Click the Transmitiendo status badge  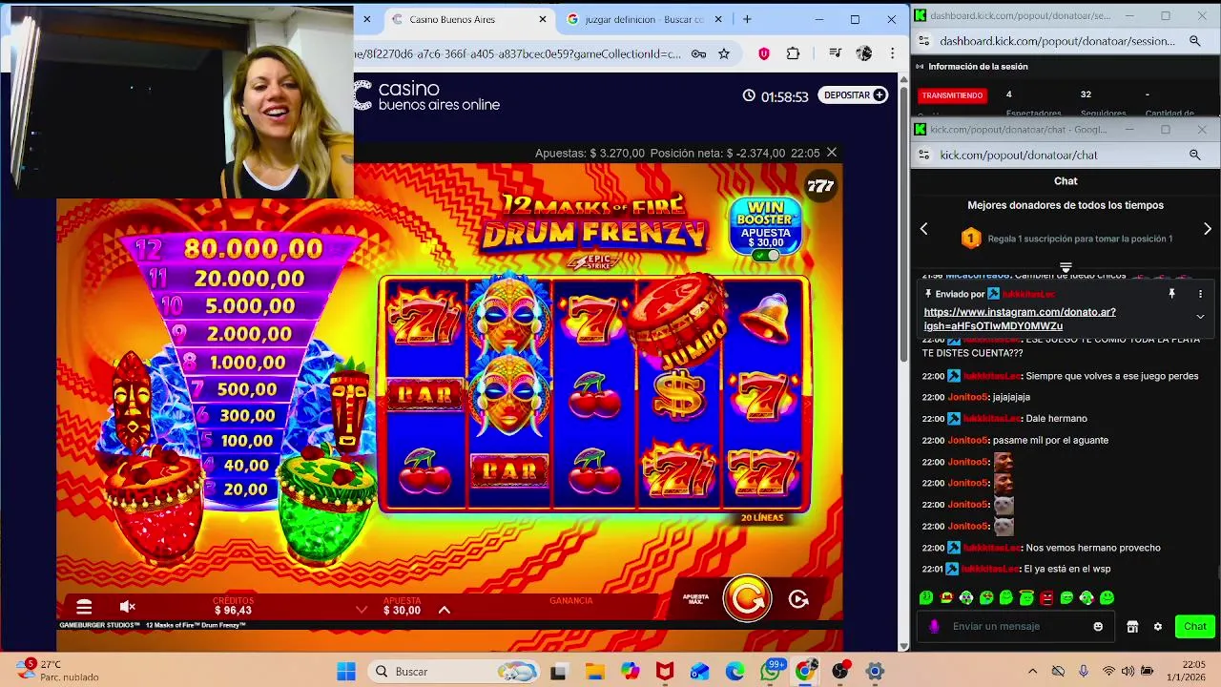[x=952, y=95]
